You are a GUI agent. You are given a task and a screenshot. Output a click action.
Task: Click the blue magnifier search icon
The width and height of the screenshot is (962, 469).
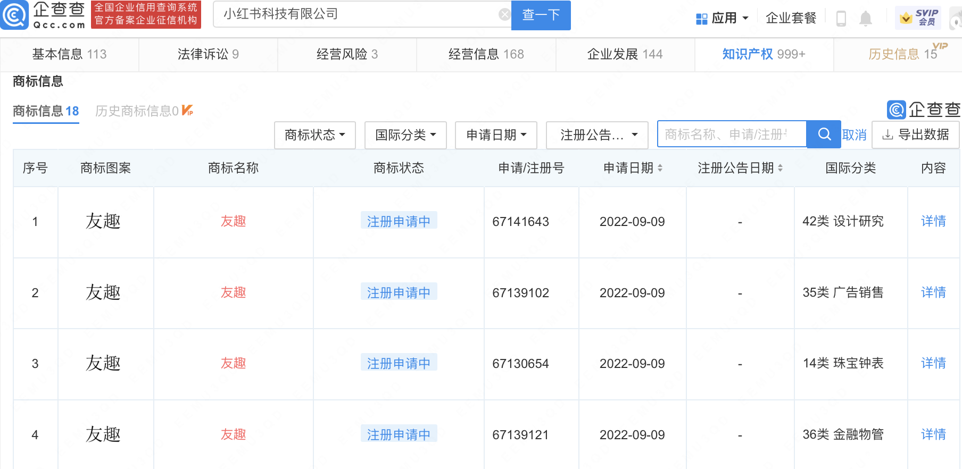pos(824,134)
